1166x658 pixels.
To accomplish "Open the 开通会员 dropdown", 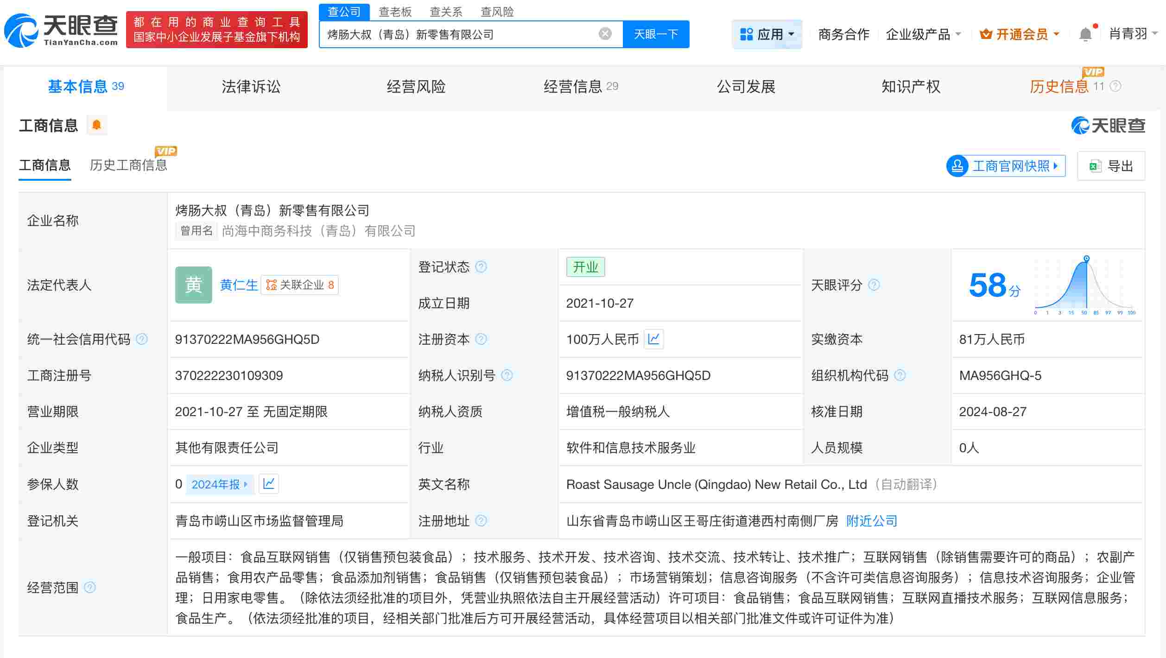I will pyautogui.click(x=1019, y=33).
